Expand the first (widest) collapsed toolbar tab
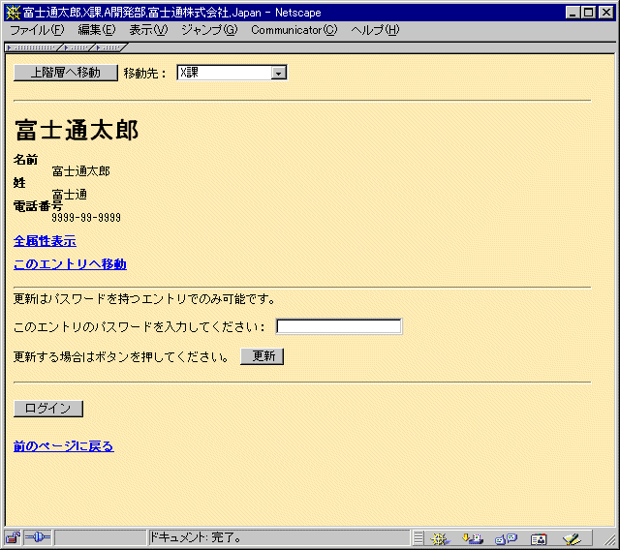This screenshot has width=620, height=550. tap(34, 47)
